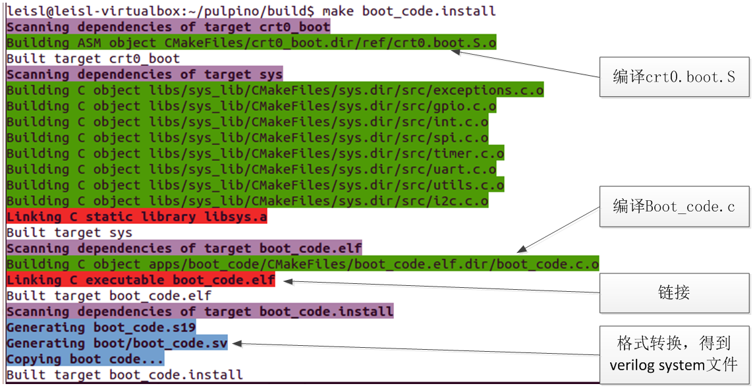Click the 'Generating boot/boot_code.sv' line
753x388 pixels.
[117, 343]
